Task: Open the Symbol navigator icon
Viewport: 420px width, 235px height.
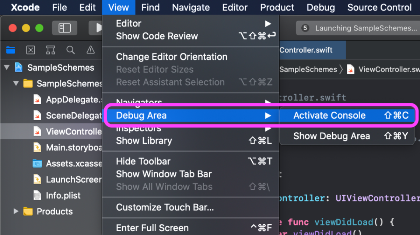Action: coord(50,50)
